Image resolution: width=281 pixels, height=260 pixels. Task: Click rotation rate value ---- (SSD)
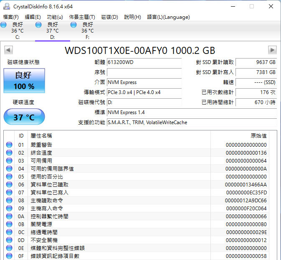tap(256, 82)
